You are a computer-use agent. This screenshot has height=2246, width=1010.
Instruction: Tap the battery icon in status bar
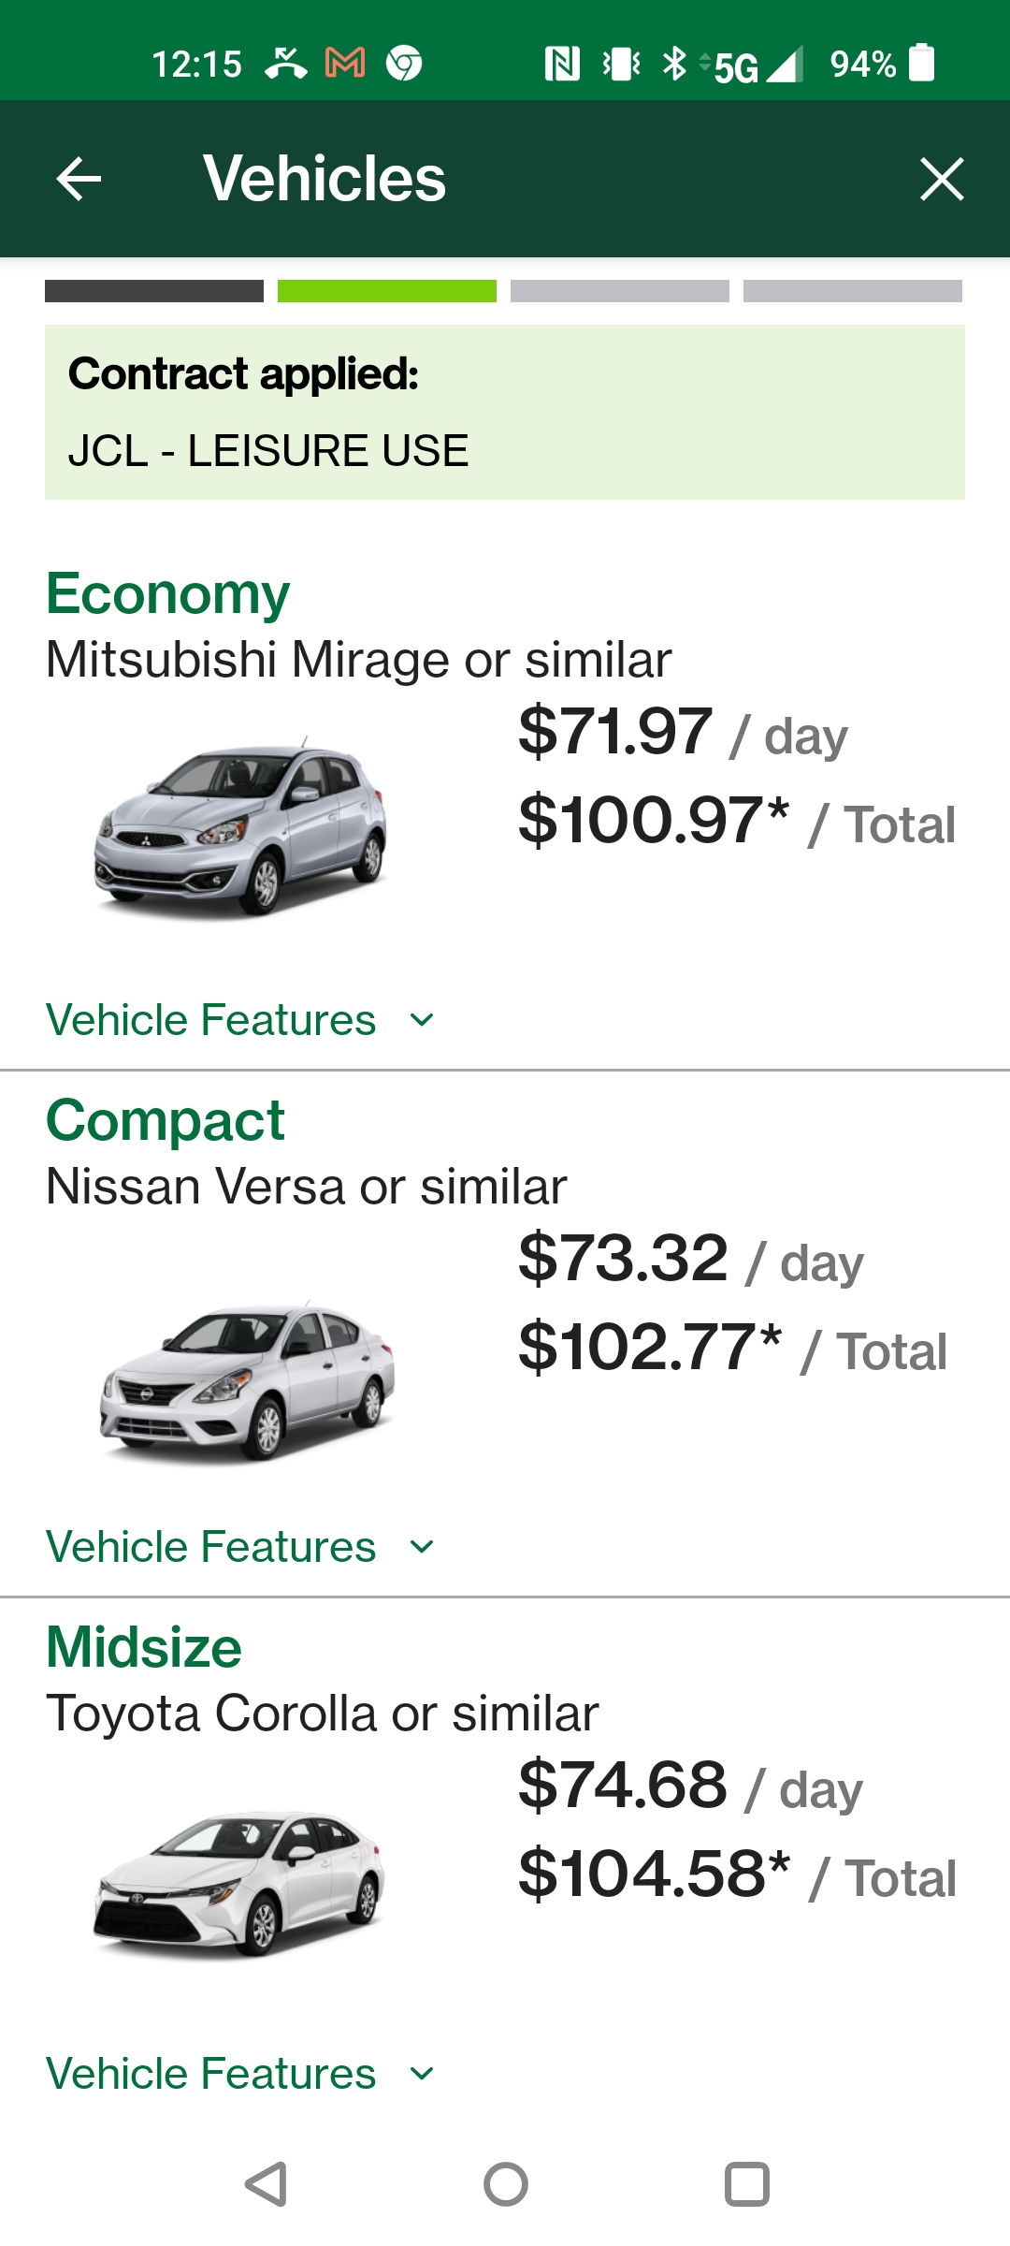[922, 64]
